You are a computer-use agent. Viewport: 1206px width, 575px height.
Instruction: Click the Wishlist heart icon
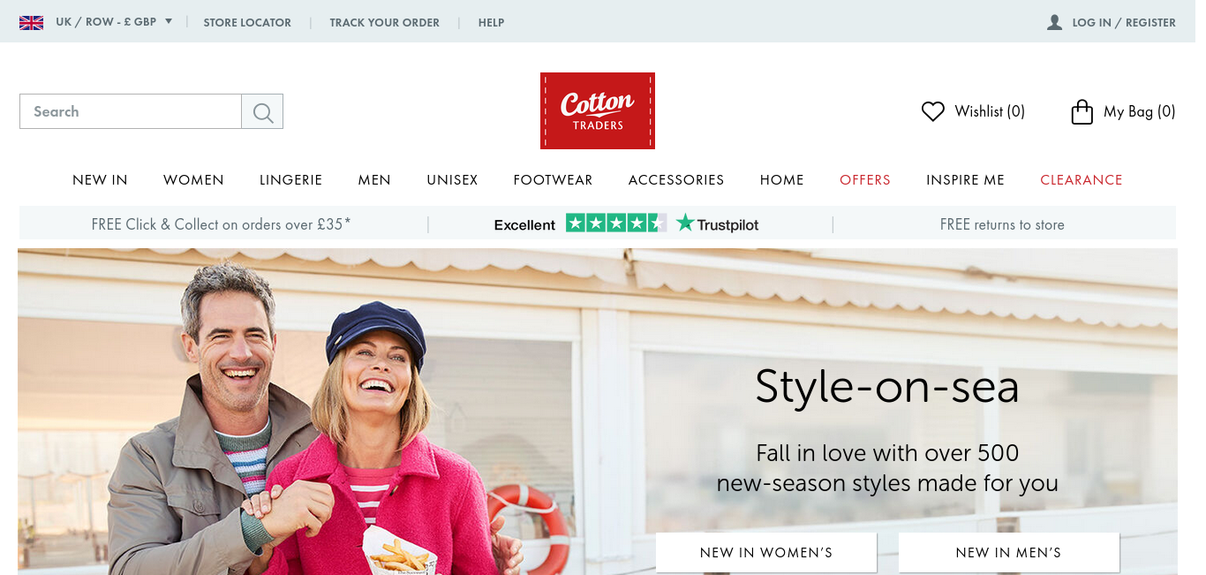[933, 111]
